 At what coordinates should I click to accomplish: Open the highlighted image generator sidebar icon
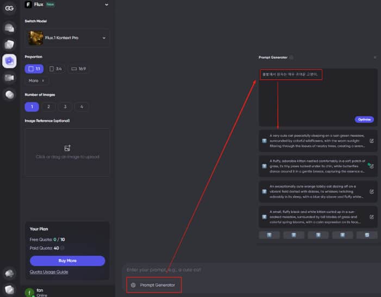click(9, 61)
